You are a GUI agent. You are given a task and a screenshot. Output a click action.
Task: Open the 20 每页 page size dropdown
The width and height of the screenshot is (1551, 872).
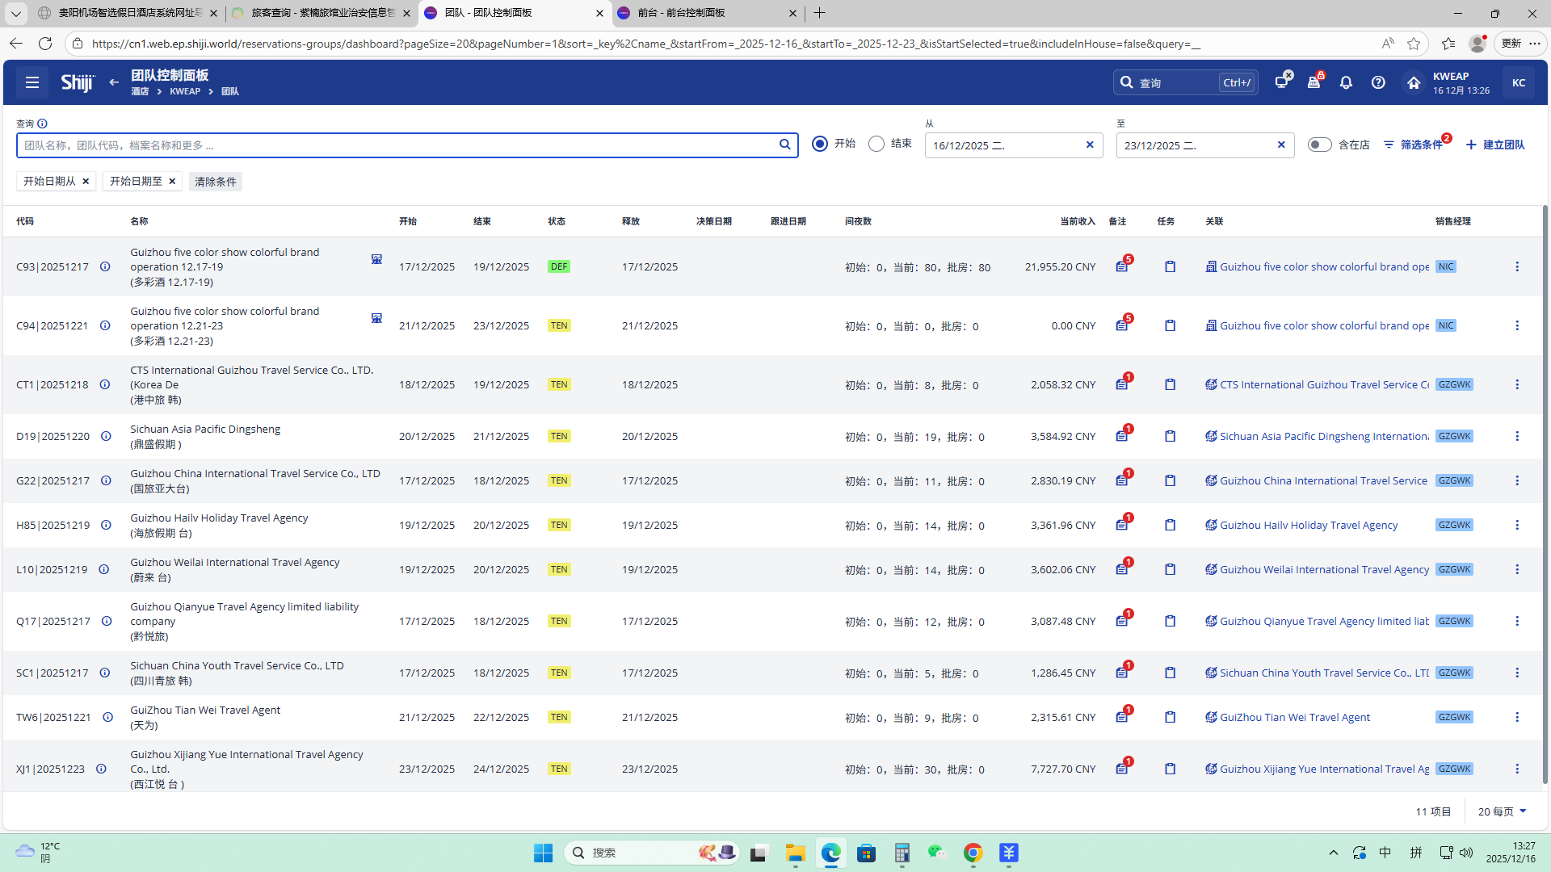pyautogui.click(x=1502, y=811)
